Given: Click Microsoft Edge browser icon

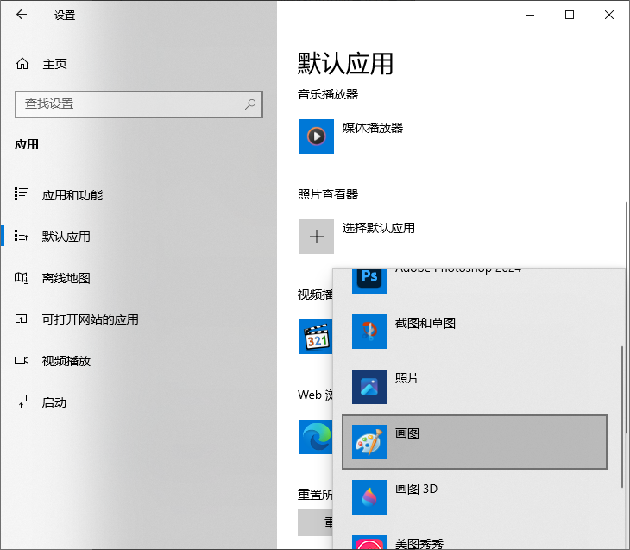Looking at the screenshot, I should coord(316,437).
